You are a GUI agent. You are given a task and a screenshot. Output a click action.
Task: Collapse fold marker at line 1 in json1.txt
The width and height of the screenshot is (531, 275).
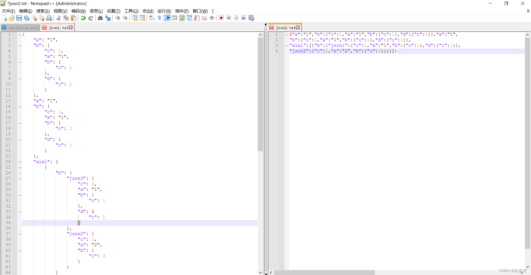click(20, 35)
